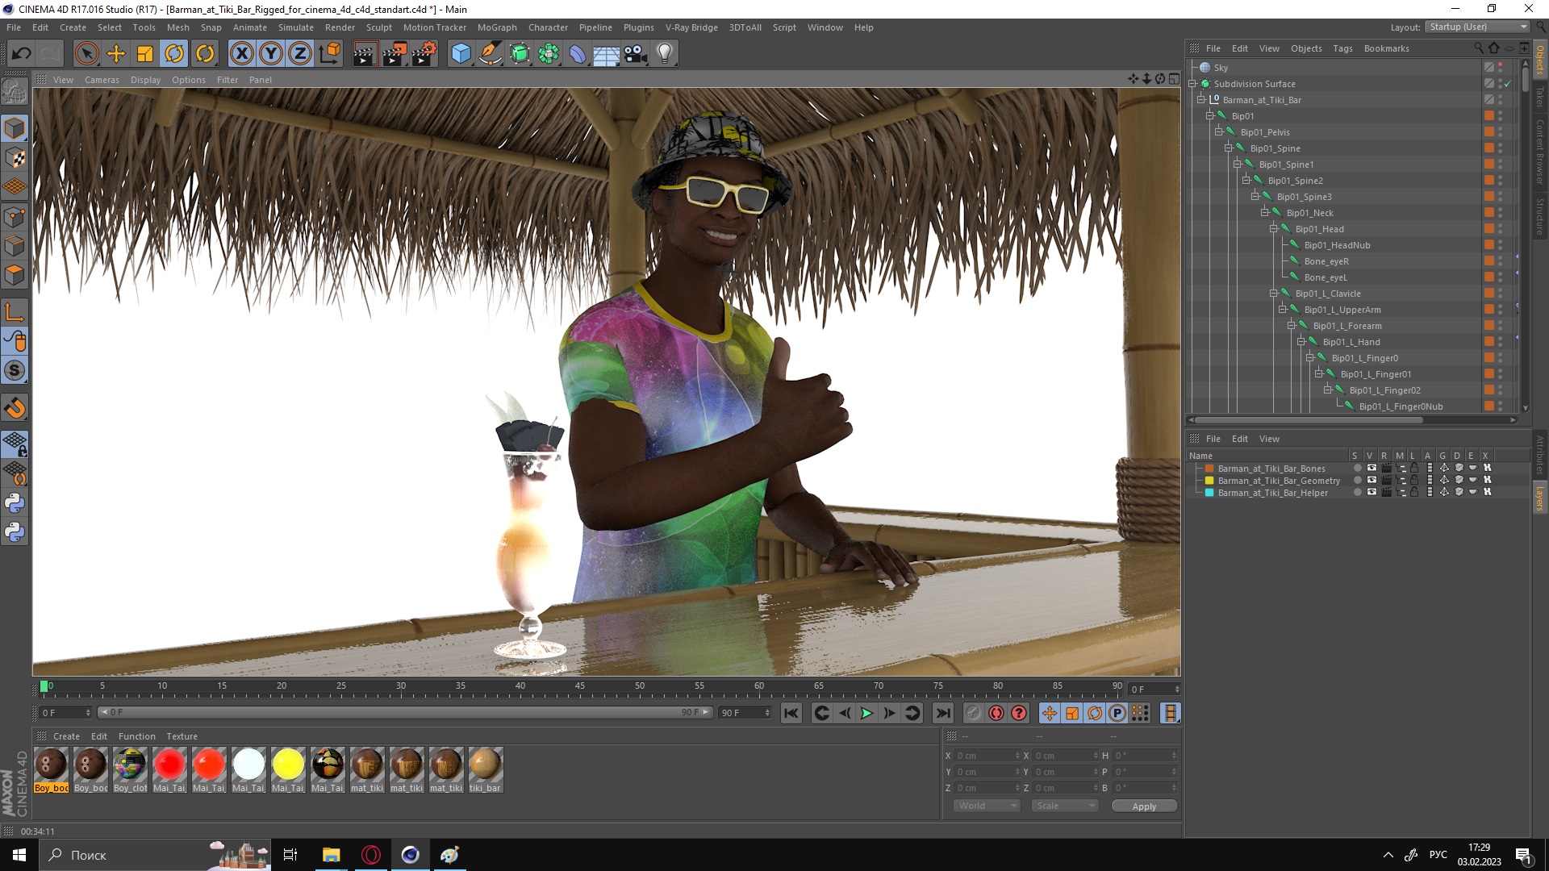Open Edit Render Settings icon

[x=424, y=54]
